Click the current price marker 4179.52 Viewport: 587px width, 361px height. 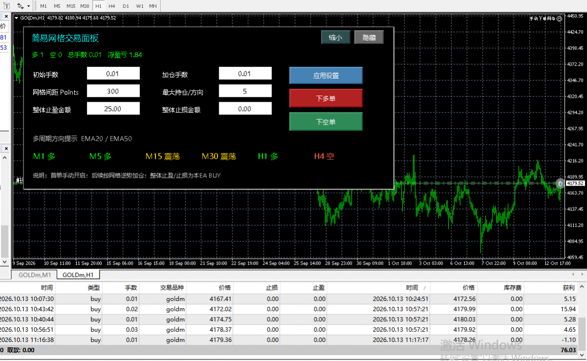576,183
